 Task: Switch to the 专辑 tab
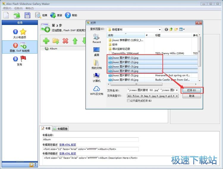46,129
